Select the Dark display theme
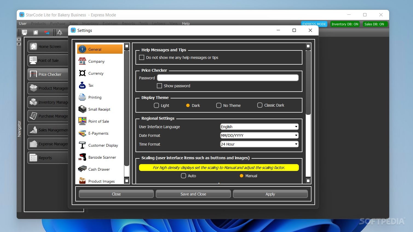The image size is (413, 232). [x=188, y=105]
